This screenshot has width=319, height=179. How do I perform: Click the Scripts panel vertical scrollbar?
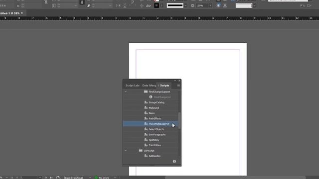click(179, 120)
